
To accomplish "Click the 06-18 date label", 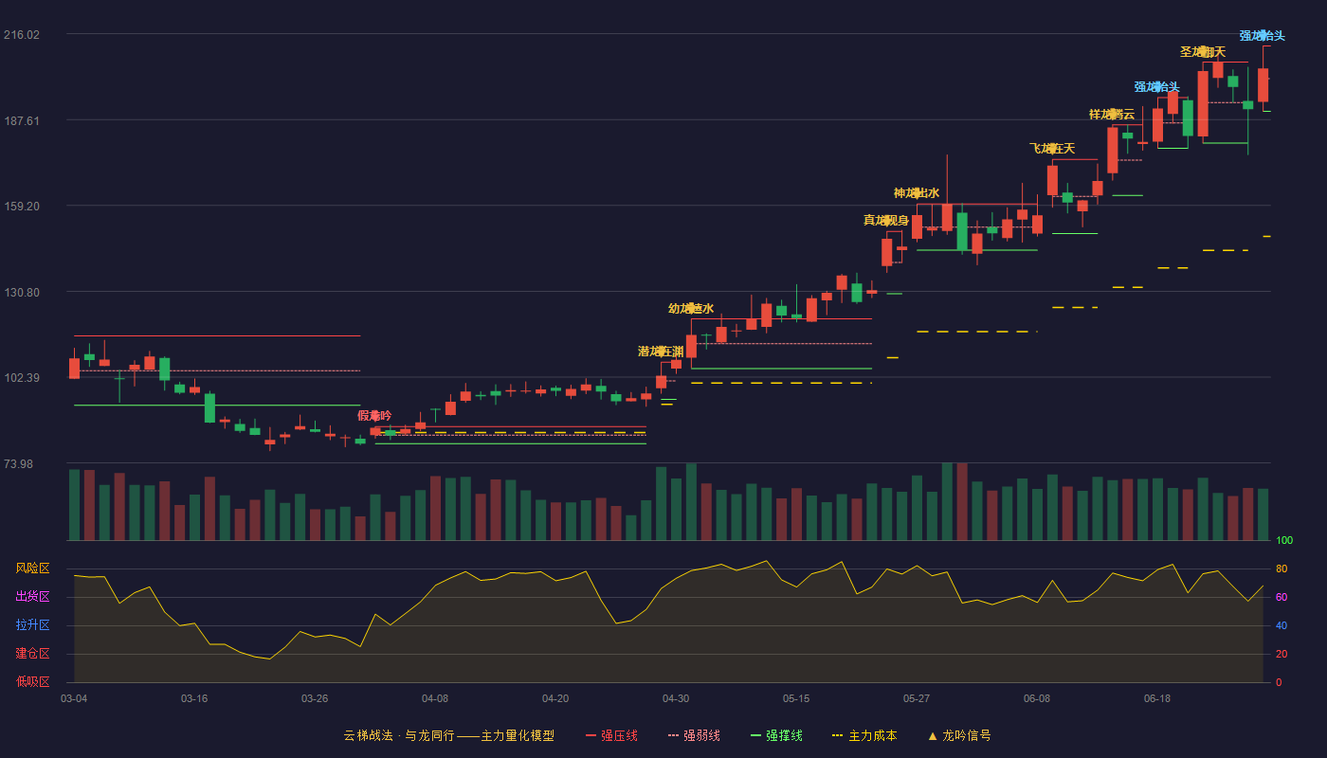I will pyautogui.click(x=1157, y=698).
